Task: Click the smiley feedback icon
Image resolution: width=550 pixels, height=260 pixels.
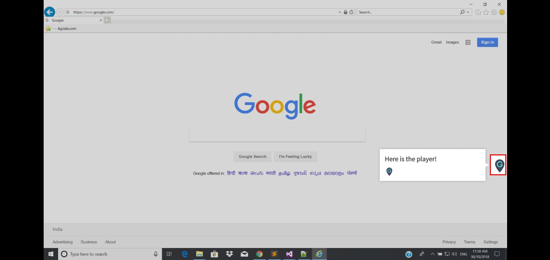Action: (502, 12)
